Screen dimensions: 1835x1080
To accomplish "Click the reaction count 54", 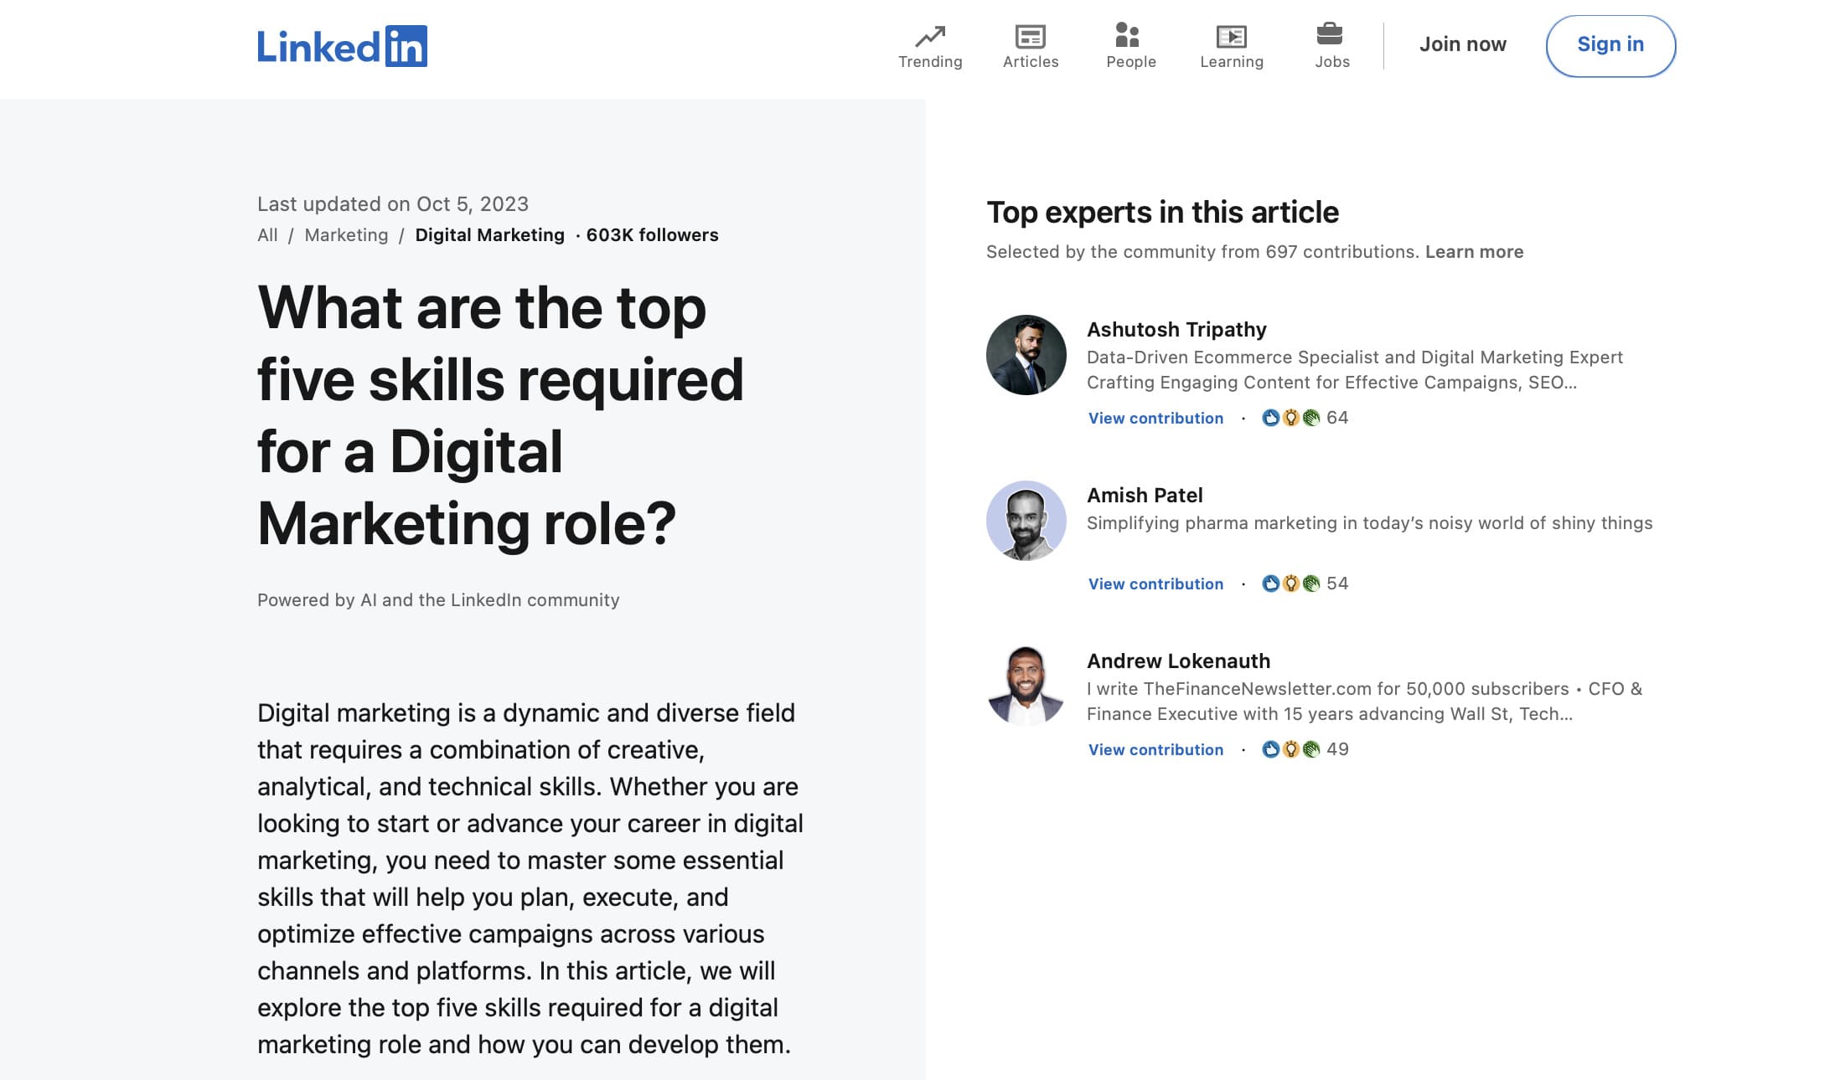I will point(1337,584).
